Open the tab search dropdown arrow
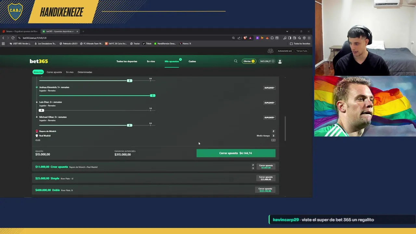Viewport: 416px width, 234px height. point(287,32)
